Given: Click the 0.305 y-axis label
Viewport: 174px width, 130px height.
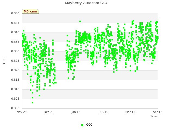Looking at the screenshot, I should click(x=15, y=99).
